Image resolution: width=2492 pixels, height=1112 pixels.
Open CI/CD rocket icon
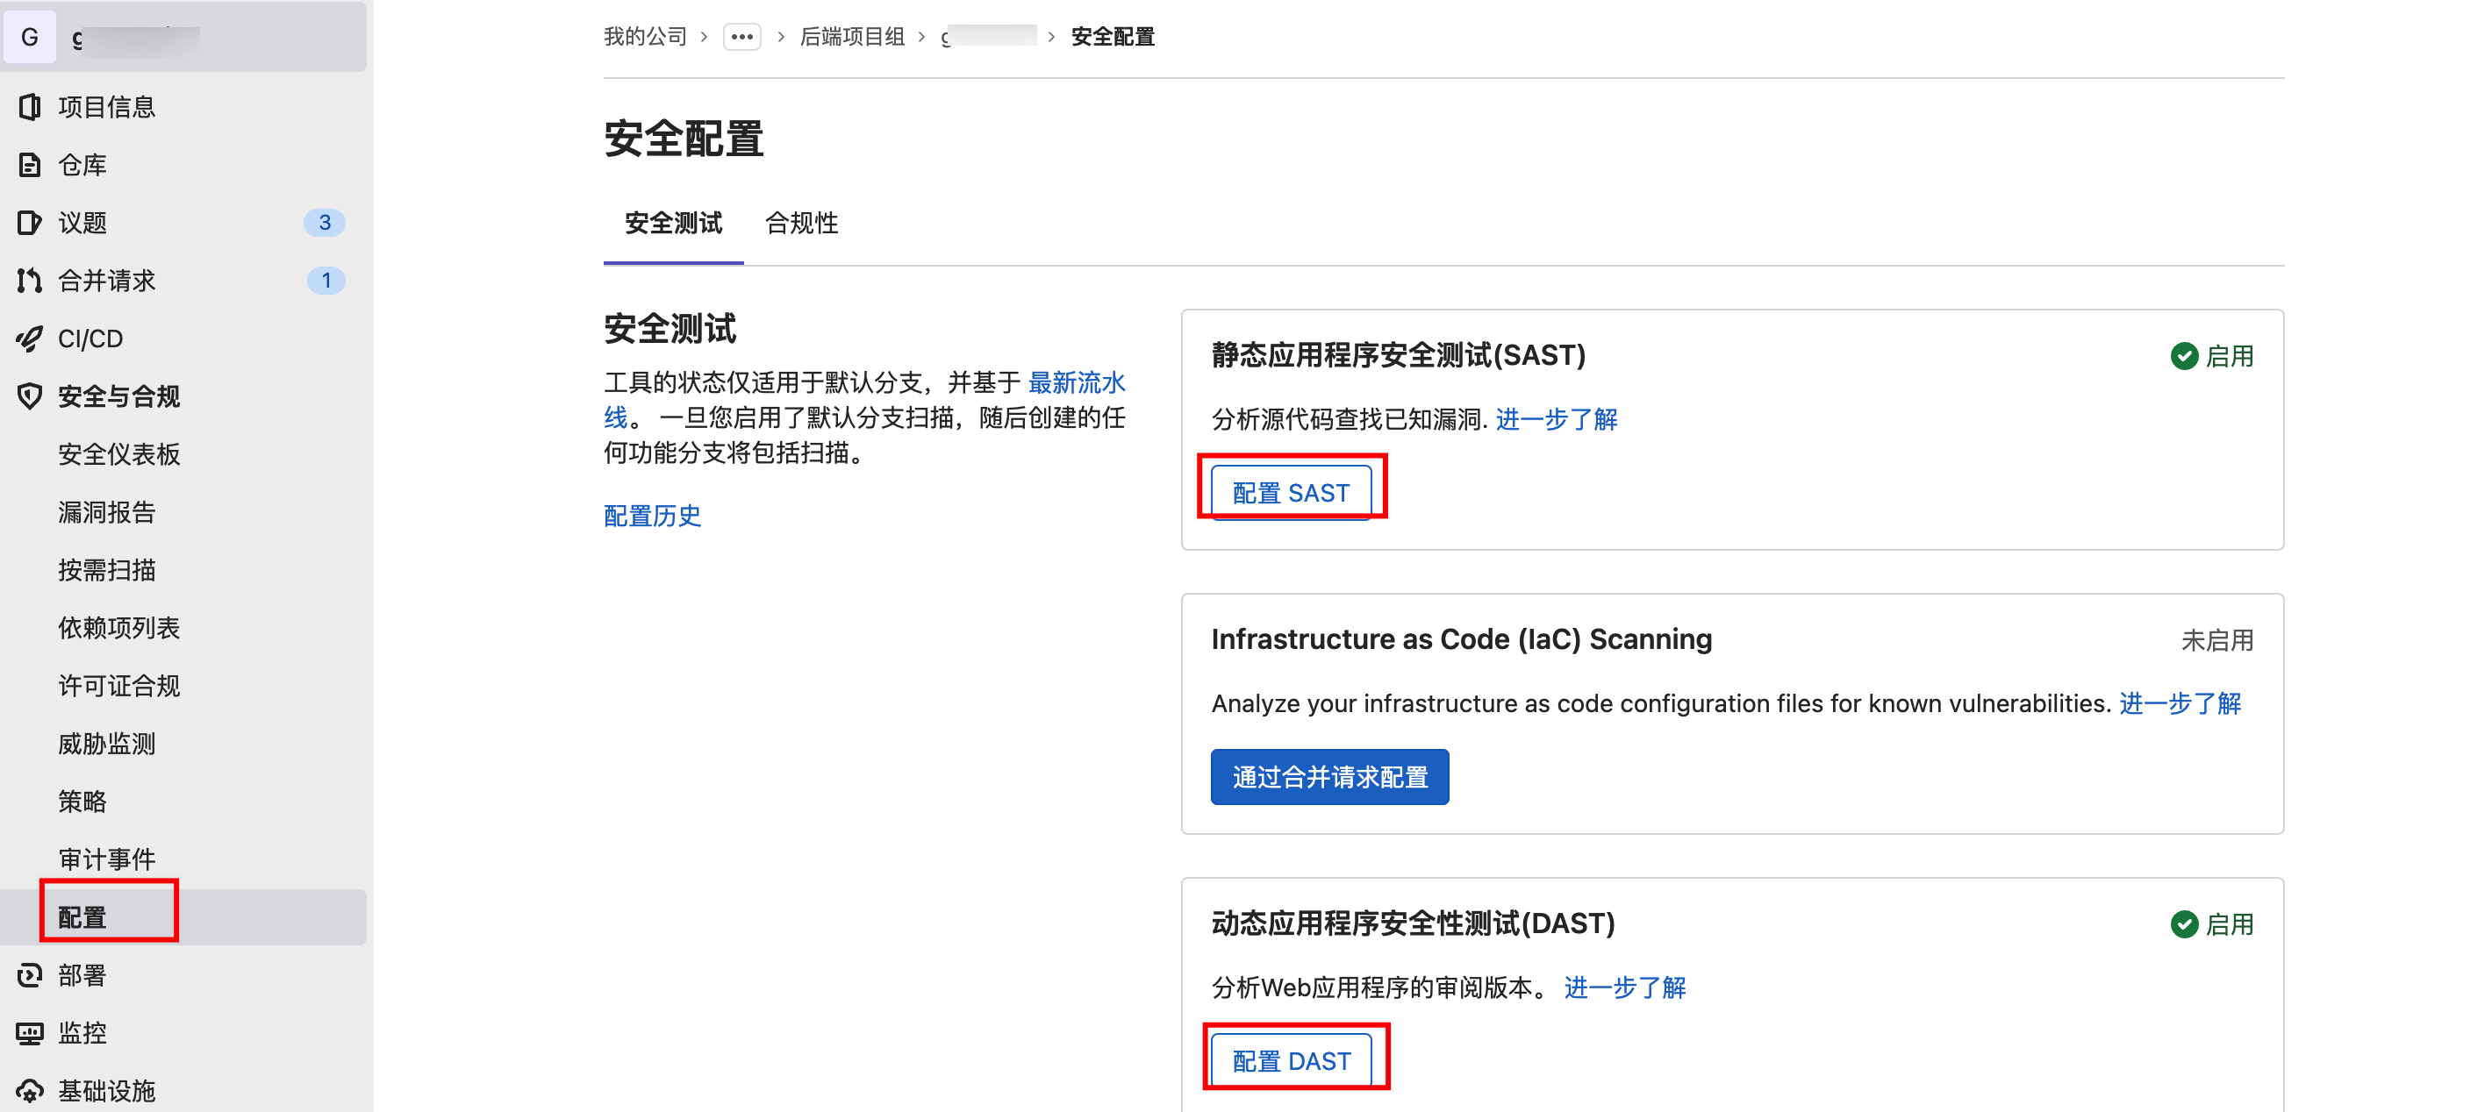29,339
